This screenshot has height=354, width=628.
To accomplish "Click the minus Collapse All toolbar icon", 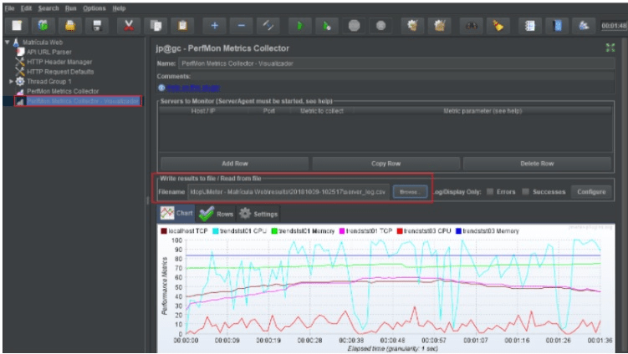I will [x=241, y=26].
